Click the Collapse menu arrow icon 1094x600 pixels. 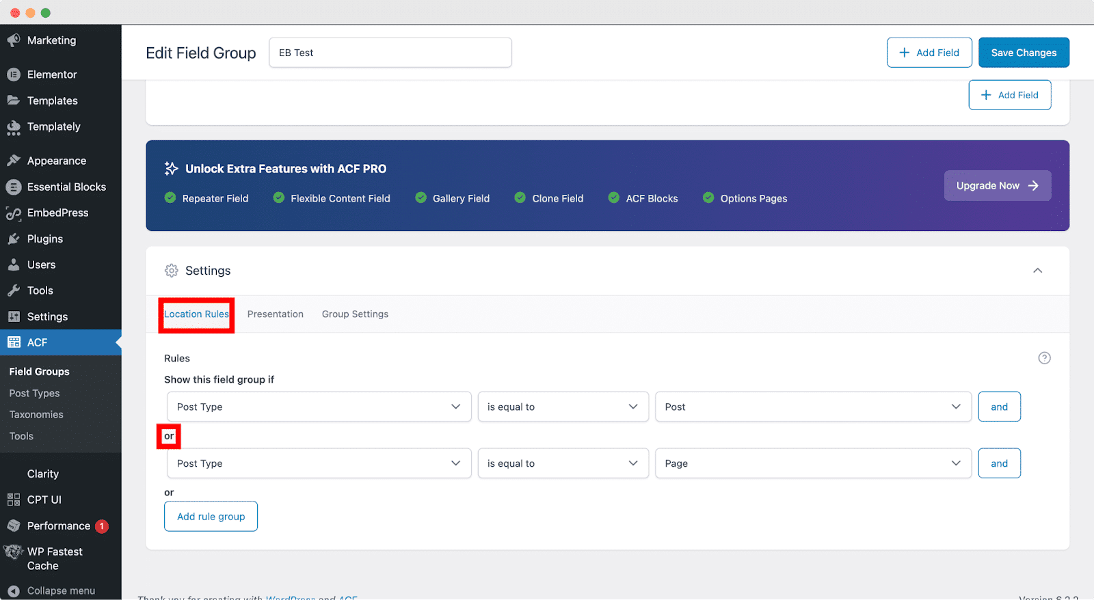[14, 590]
